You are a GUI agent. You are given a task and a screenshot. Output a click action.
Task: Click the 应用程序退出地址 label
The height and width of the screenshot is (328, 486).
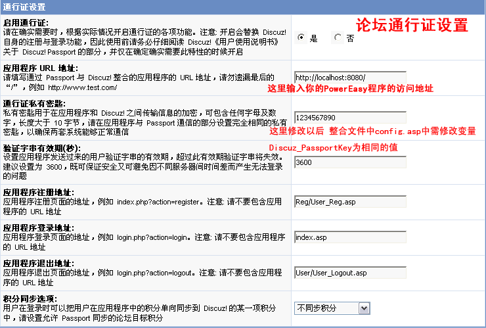click(38, 264)
